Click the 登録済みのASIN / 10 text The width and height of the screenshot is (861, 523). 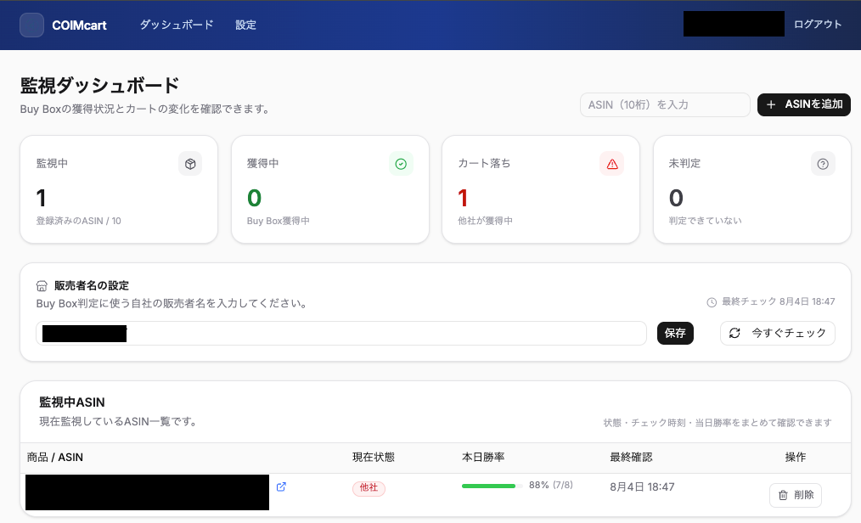78,221
